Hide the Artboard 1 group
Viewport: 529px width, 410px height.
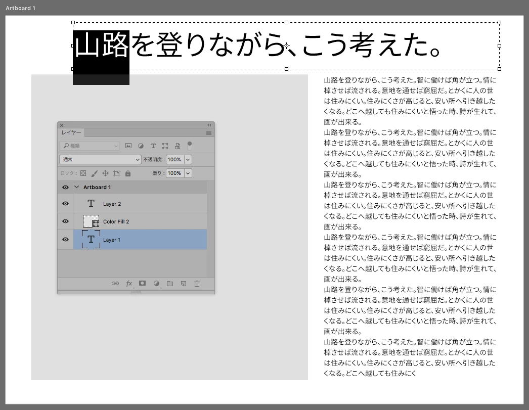(65, 187)
